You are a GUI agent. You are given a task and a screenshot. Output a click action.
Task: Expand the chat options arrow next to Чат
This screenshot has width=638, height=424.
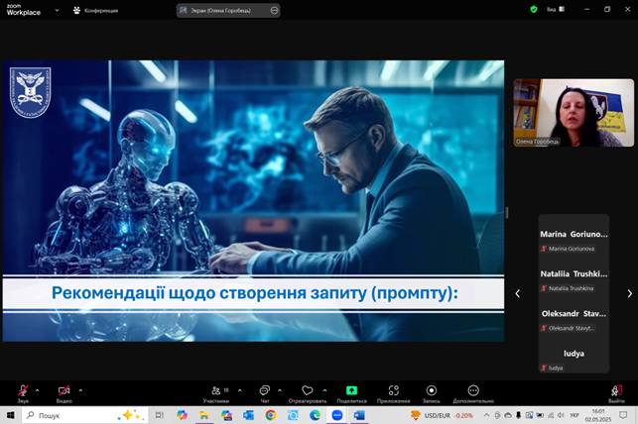click(280, 389)
